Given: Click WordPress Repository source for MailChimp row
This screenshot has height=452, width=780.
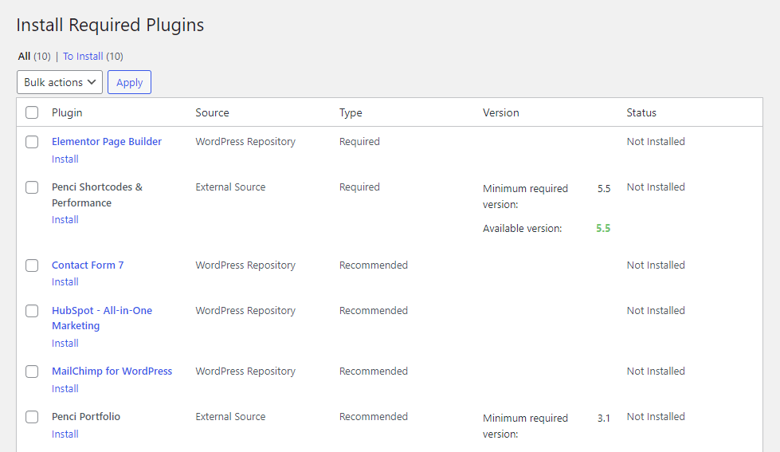Looking at the screenshot, I should pos(245,371).
